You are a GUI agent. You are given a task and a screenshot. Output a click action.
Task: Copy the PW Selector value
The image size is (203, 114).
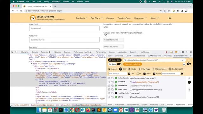click(112, 86)
